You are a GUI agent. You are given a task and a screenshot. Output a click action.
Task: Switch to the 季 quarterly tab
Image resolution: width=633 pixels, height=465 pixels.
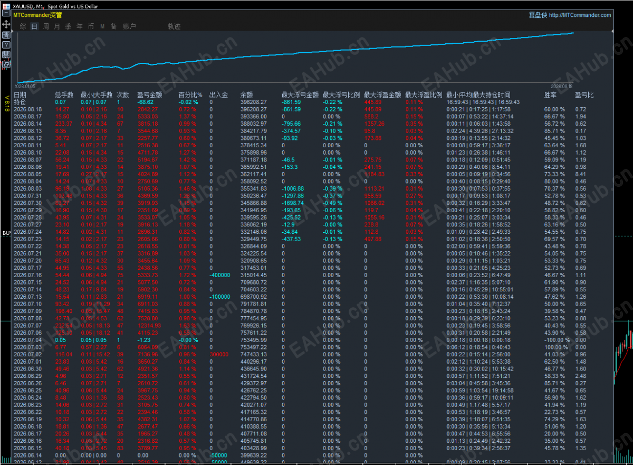69,26
